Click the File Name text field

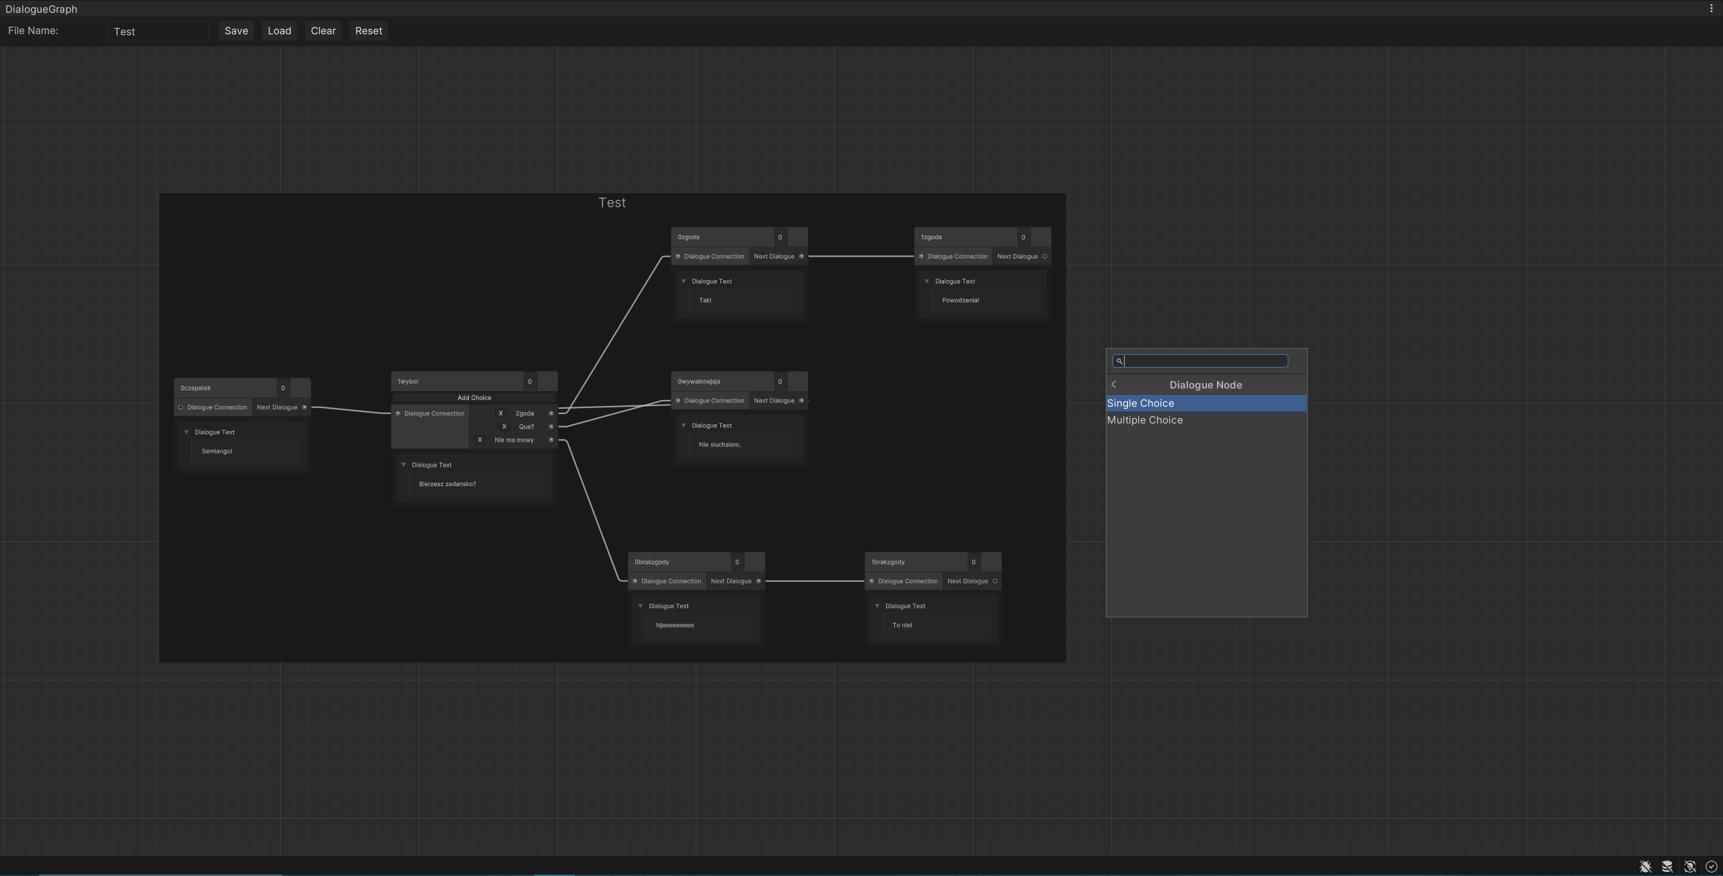[x=158, y=31]
